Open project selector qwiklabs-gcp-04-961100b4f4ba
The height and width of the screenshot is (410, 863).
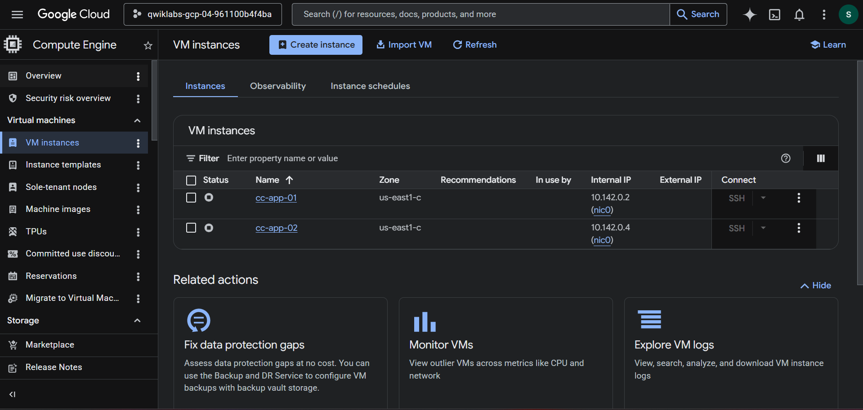203,14
